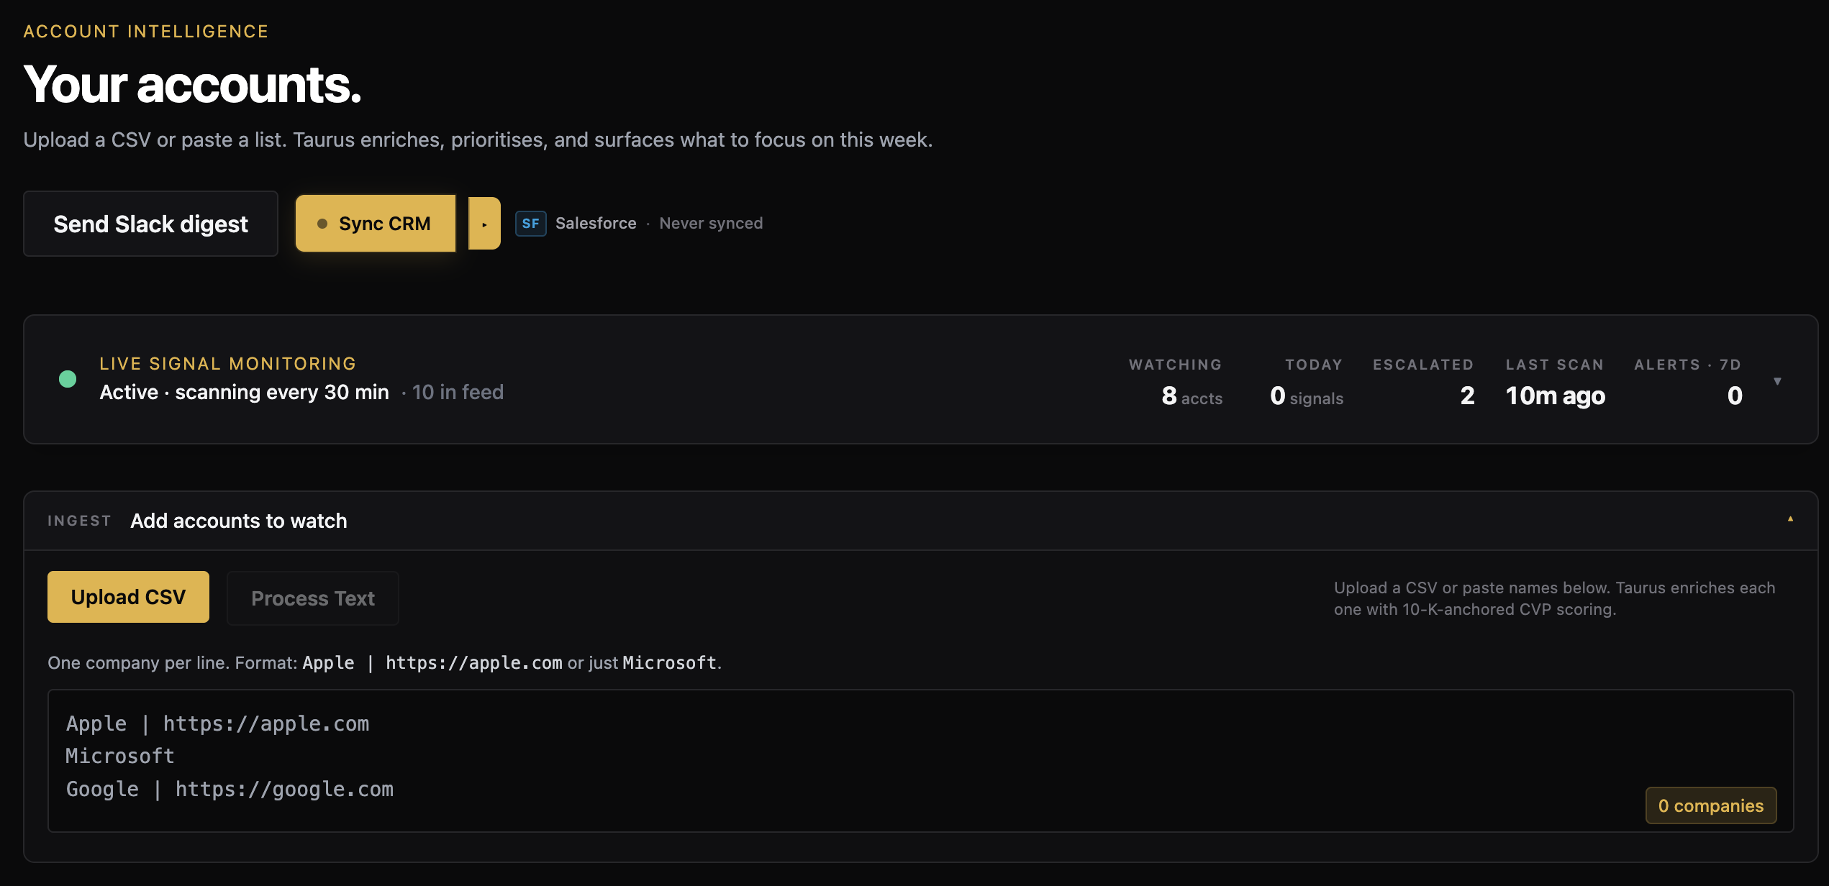This screenshot has height=886, width=1829.
Task: Click the Account Intelligence header label
Action: (x=146, y=32)
